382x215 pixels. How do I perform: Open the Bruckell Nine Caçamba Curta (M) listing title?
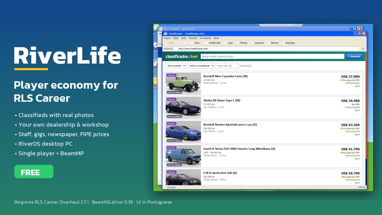tap(225, 76)
